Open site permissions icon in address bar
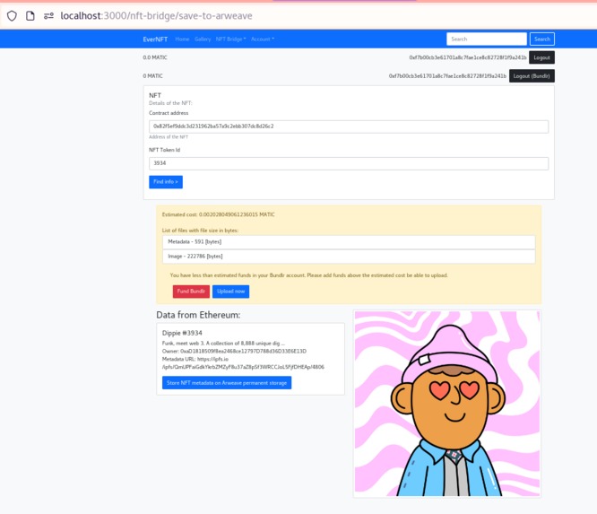 [48, 16]
